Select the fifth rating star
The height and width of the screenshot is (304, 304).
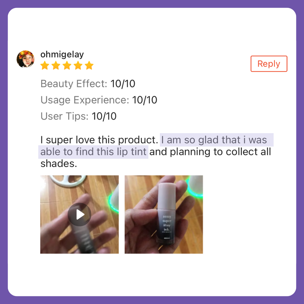click(x=89, y=65)
